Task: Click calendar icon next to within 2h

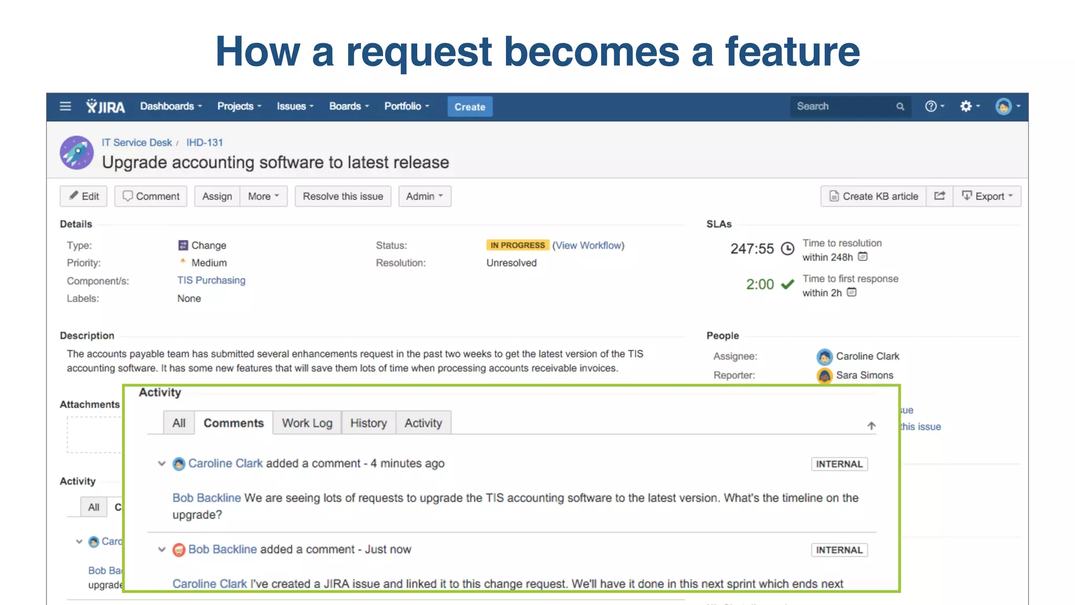Action: coord(851,293)
